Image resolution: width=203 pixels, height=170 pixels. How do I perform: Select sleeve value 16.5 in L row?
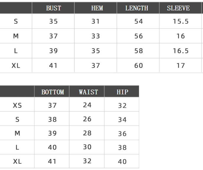coord(181,51)
